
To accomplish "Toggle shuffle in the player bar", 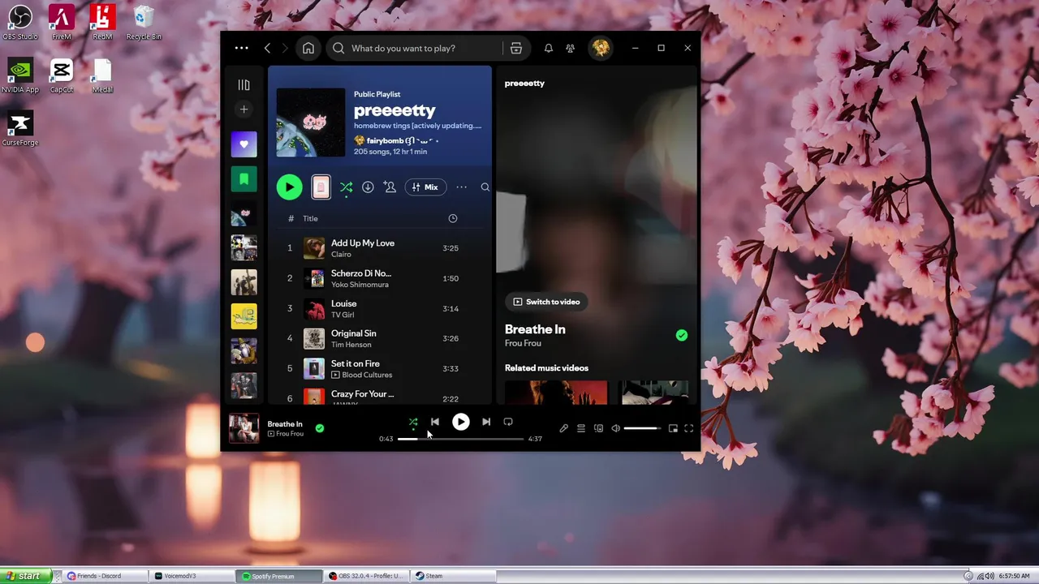I will (413, 422).
